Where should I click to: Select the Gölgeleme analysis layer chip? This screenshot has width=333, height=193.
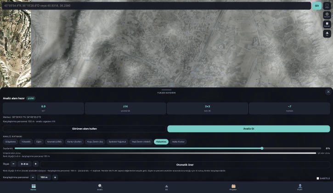pyautogui.click(x=11, y=142)
